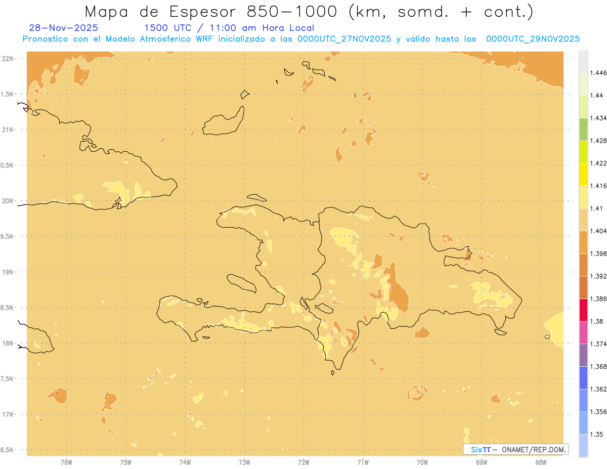
Task: Click the legend value '1.392'
Action: (598, 276)
